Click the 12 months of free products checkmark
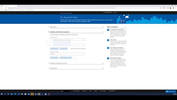The height and width of the screenshot is (100, 177). coord(108,30)
